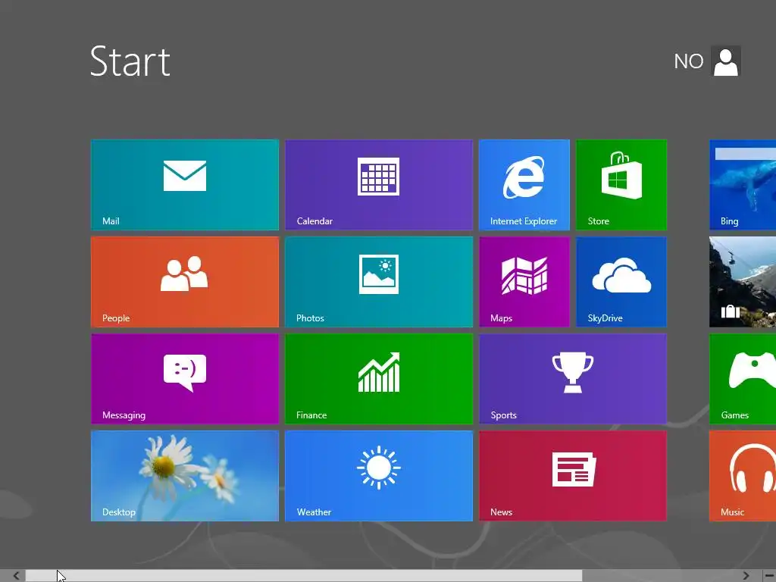Open the Store tile
Viewport: 776px width, 582px height.
pos(621,185)
